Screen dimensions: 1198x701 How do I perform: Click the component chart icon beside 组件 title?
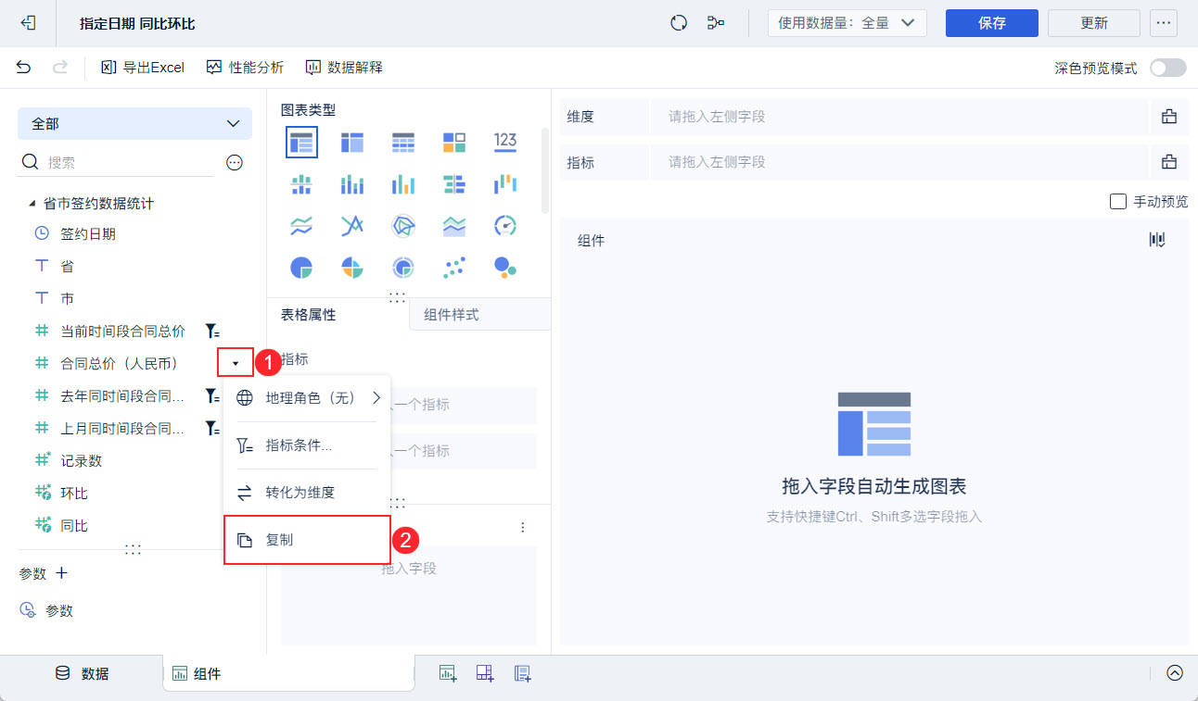[1157, 240]
